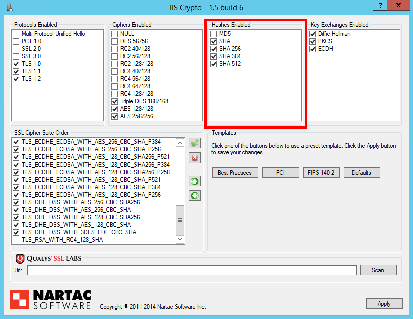Click the cipher suite list scrollbar thumb

click(x=180, y=220)
